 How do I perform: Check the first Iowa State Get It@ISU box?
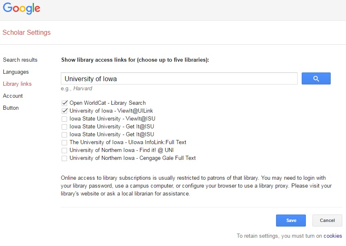point(64,127)
